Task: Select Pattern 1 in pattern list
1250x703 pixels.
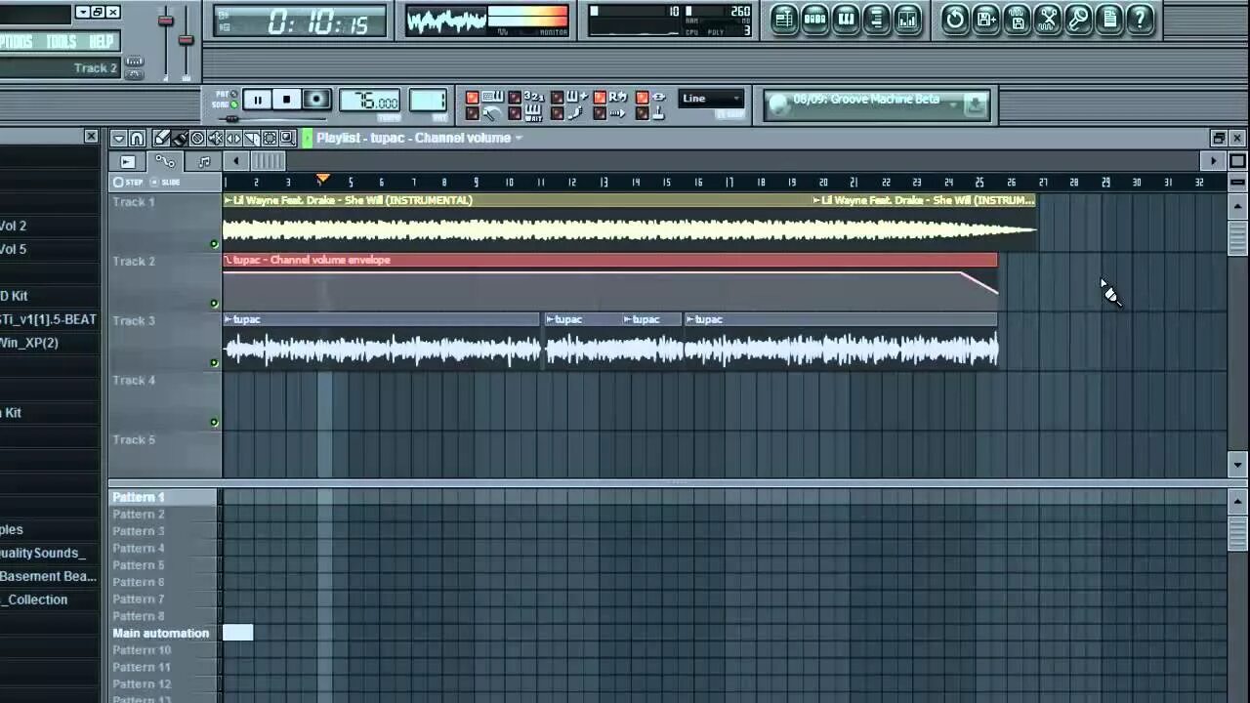Action: click(x=163, y=497)
